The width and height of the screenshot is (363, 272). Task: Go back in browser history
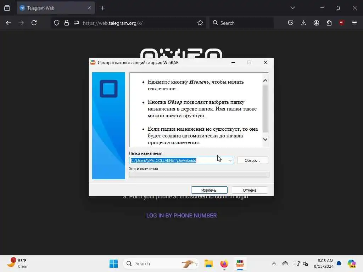tap(9, 23)
